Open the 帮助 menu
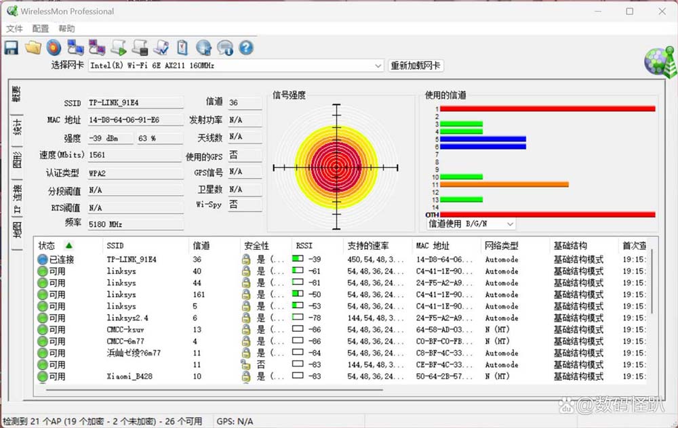Viewport: 678px width, 428px height. 66,28
